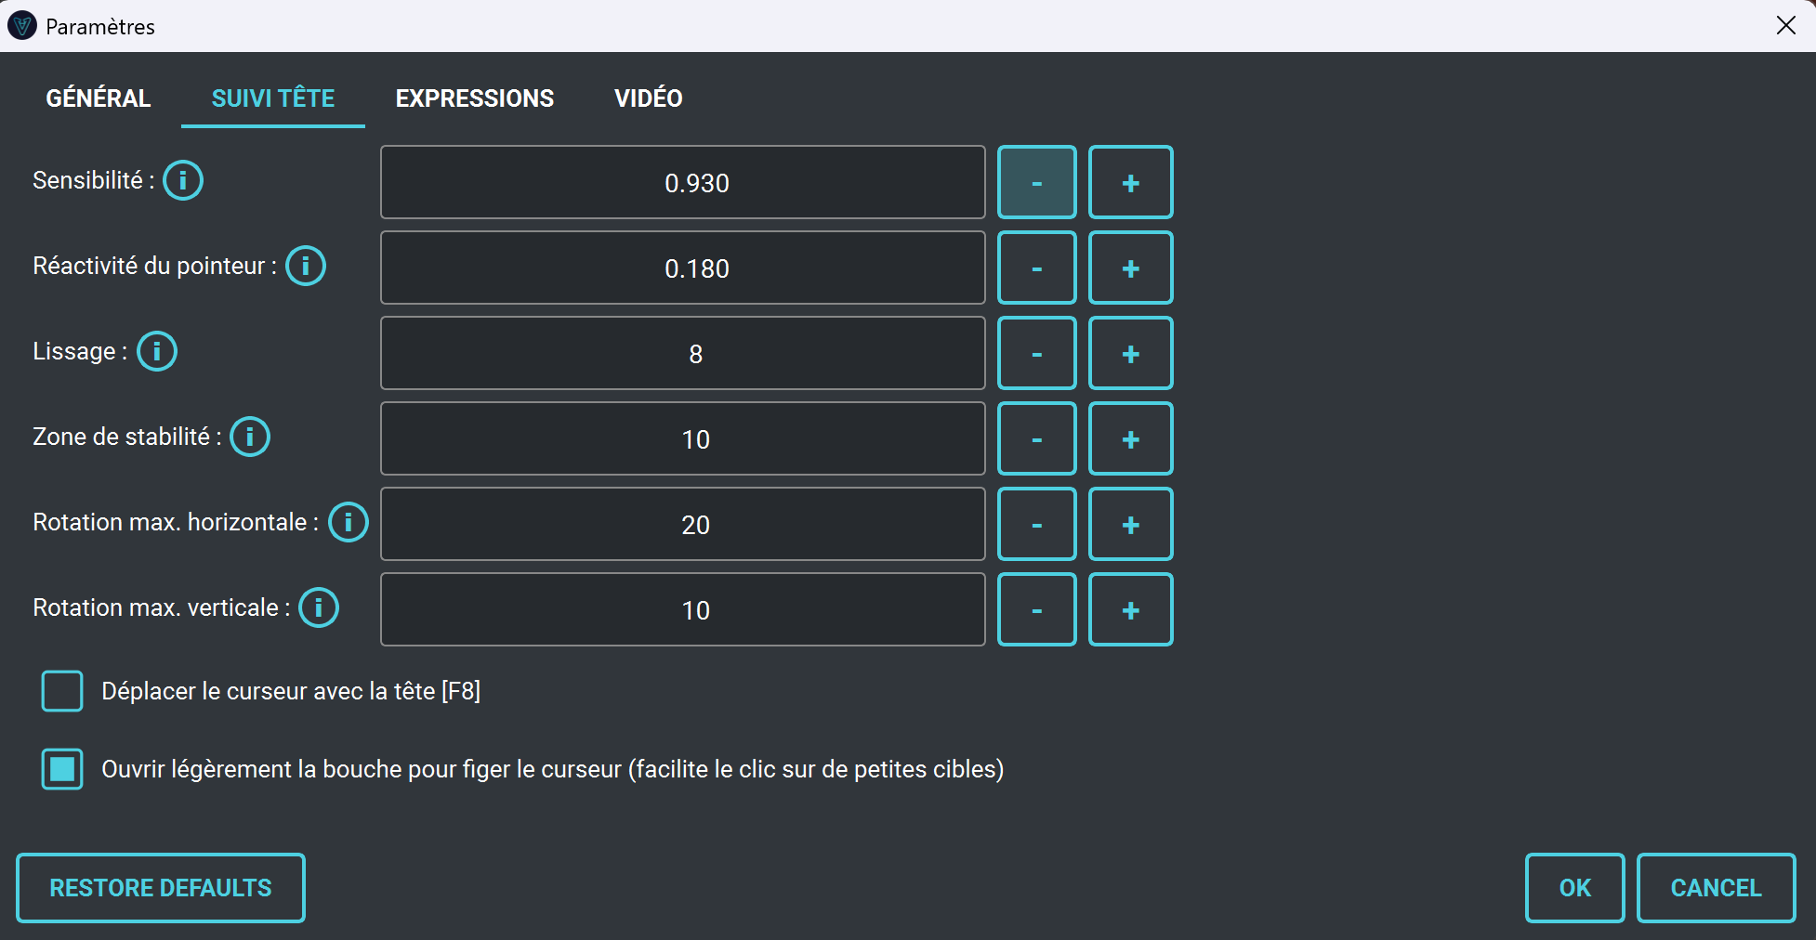Select the Sensibilité value field
This screenshot has height=940, width=1816.
click(682, 182)
